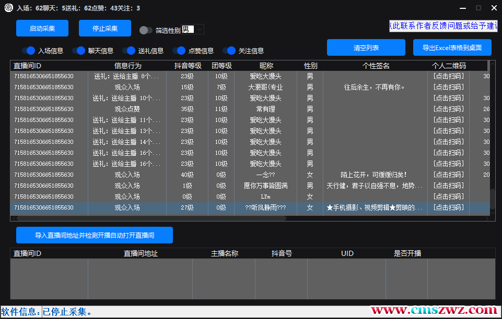Sort by the 抖音等级 column header
The width and height of the screenshot is (502, 319).
[x=188, y=66]
